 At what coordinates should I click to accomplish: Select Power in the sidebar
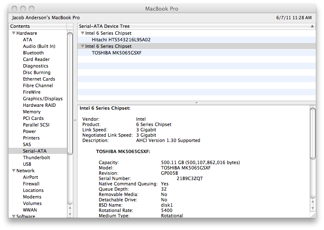tap(30, 131)
